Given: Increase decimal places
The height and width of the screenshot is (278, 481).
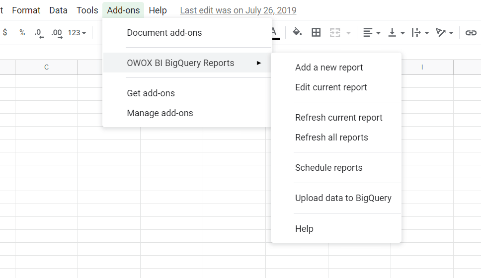Looking at the screenshot, I should (x=57, y=33).
